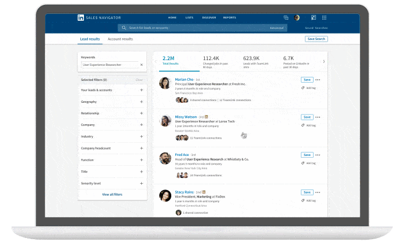The width and height of the screenshot is (405, 249).
Task: Click Add tag icon for Stacy Rains
Action: coord(303,200)
